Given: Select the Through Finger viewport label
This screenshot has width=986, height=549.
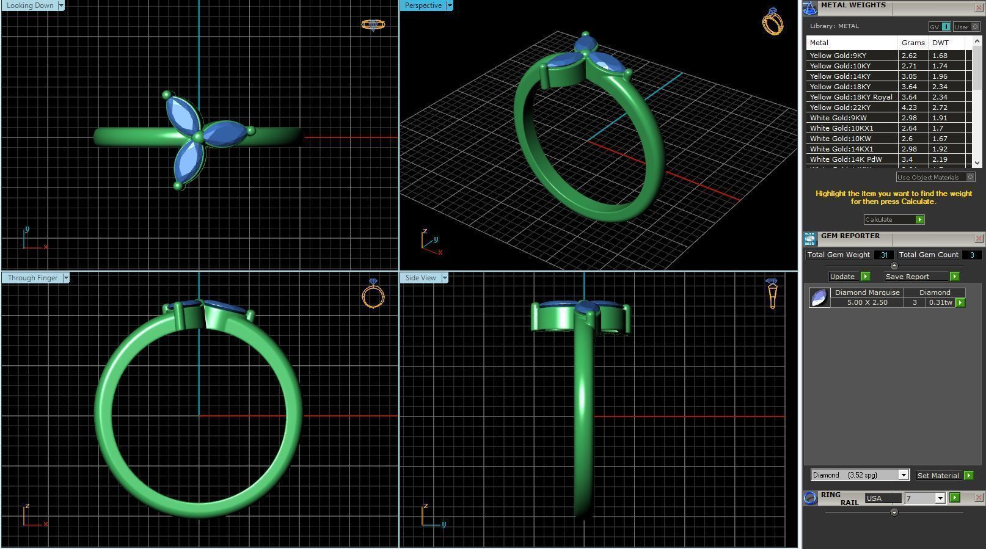Looking at the screenshot, I should tap(32, 278).
